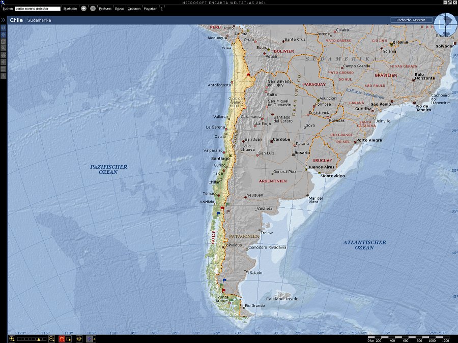458x343 pixels.
Task: Select the red hand pan tool
Action: coord(62,339)
